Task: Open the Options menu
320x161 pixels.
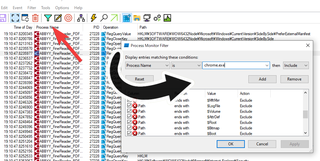Action: click(62, 7)
